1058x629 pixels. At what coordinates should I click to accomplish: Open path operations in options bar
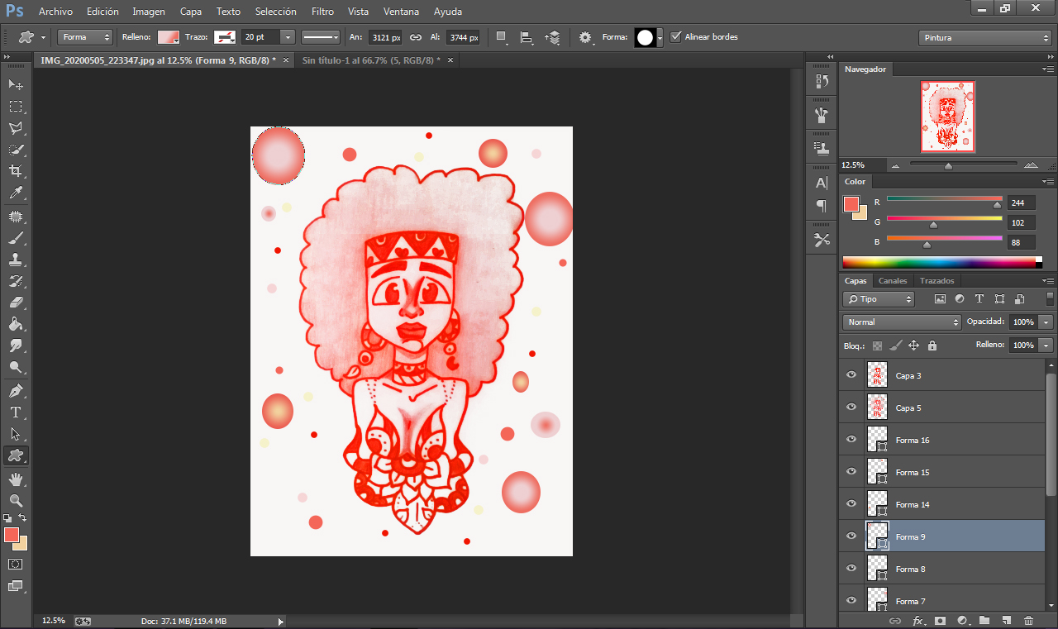point(501,37)
